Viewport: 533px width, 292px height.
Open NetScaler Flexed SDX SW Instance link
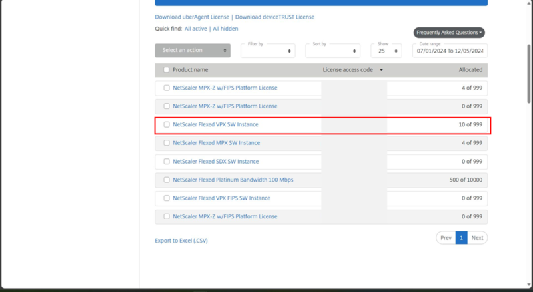pos(215,161)
